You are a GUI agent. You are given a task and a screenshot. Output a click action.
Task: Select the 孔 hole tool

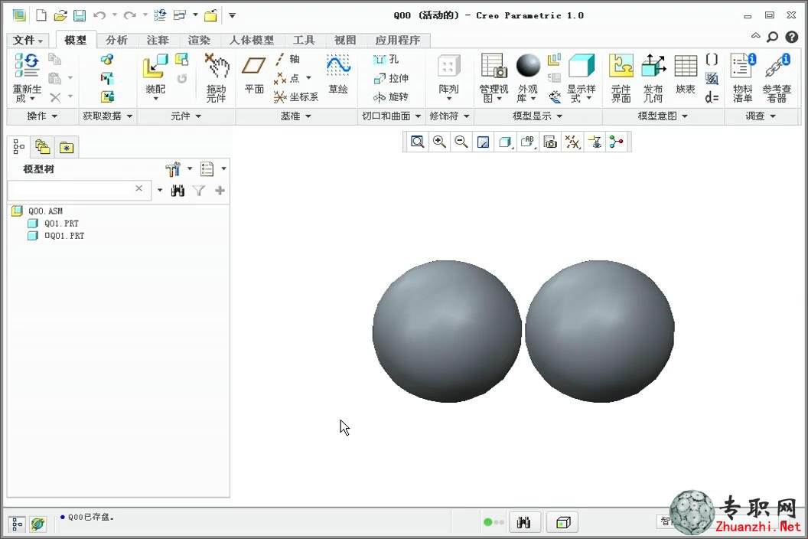pos(386,59)
